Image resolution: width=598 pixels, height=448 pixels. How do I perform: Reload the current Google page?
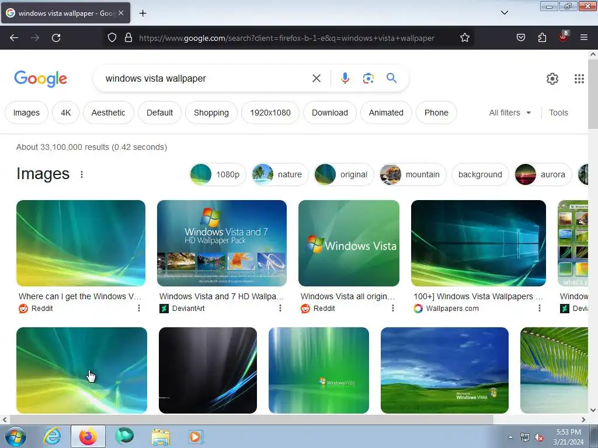click(56, 38)
